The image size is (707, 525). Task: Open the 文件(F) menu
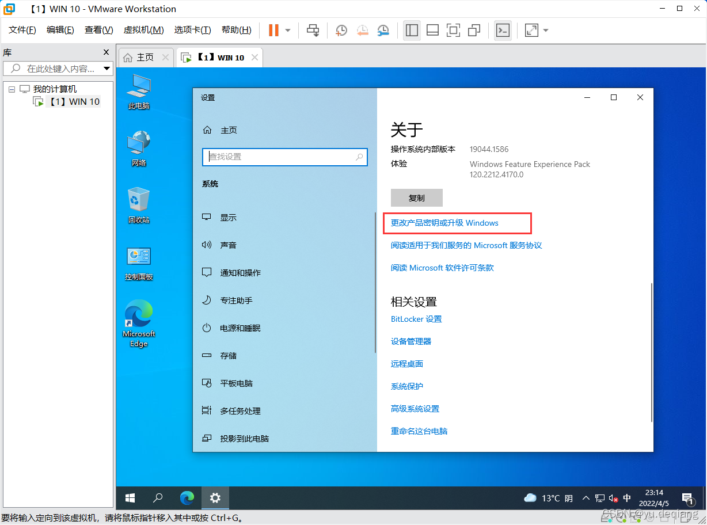pyautogui.click(x=22, y=30)
